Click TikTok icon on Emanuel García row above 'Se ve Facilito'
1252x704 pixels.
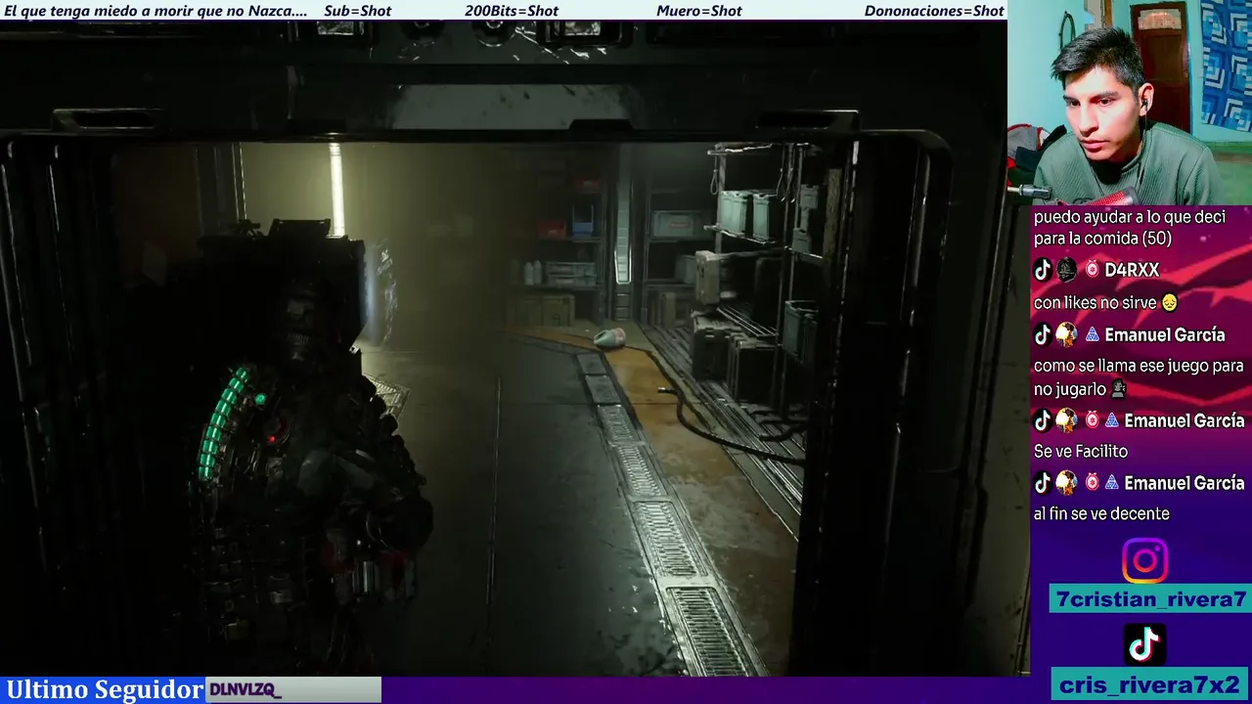1043,420
